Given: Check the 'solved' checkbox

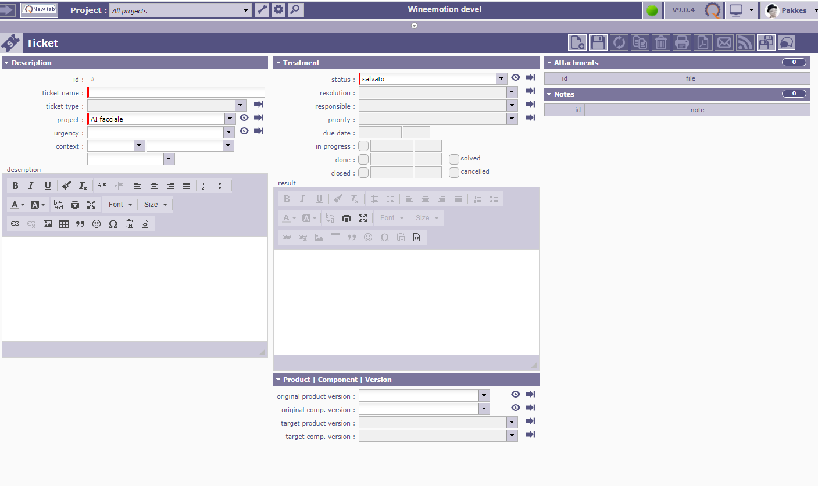Looking at the screenshot, I should tap(454, 159).
